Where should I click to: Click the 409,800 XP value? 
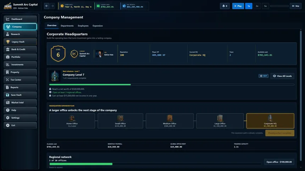pyautogui.click(x=159, y=55)
